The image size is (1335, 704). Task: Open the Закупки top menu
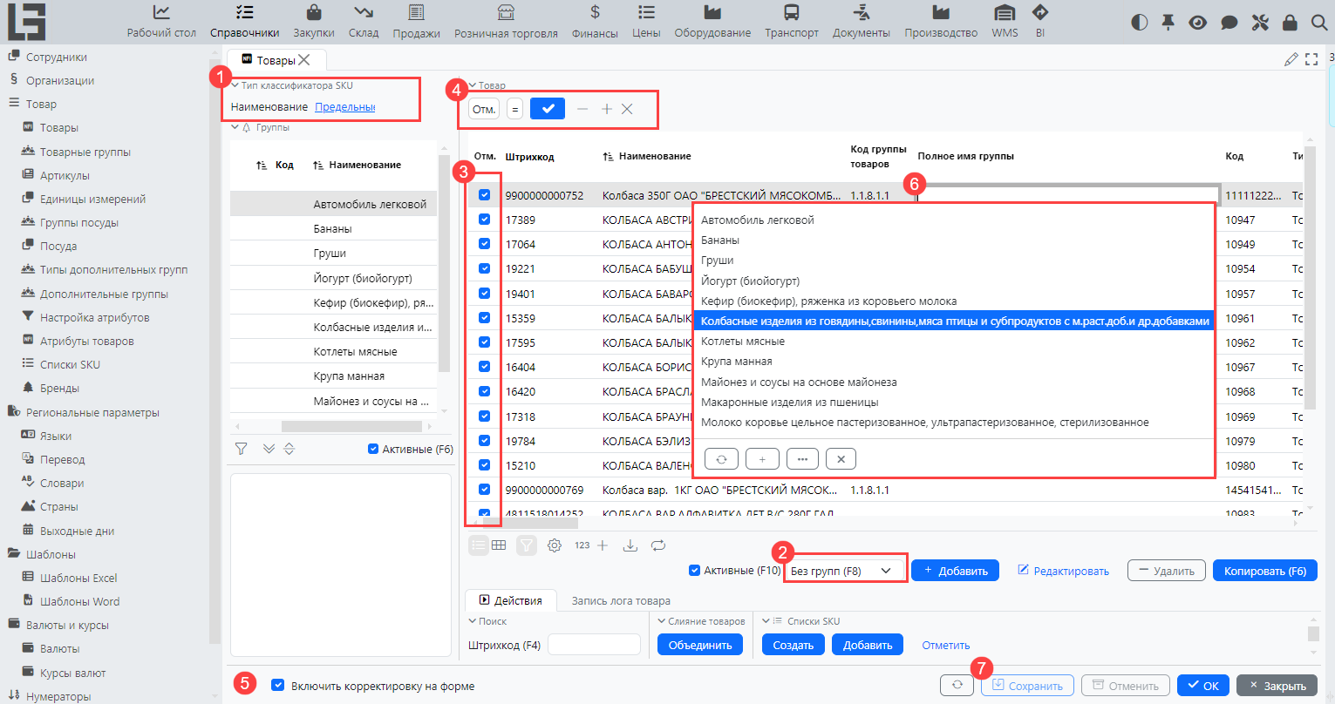pos(314,23)
